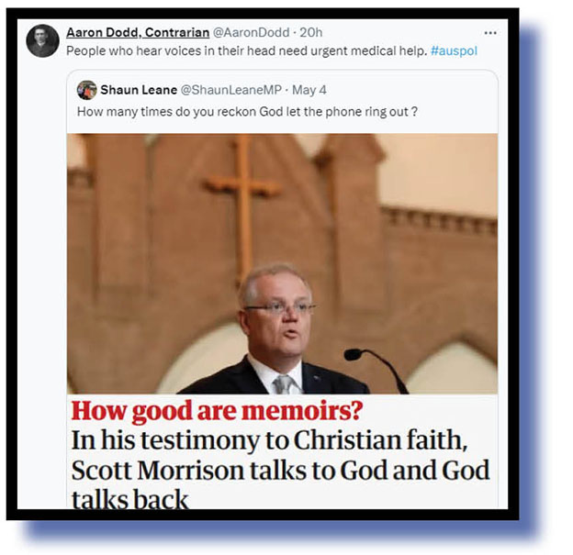
Task: Click the red headline How good are memoirs?
Action: pyautogui.click(x=217, y=411)
